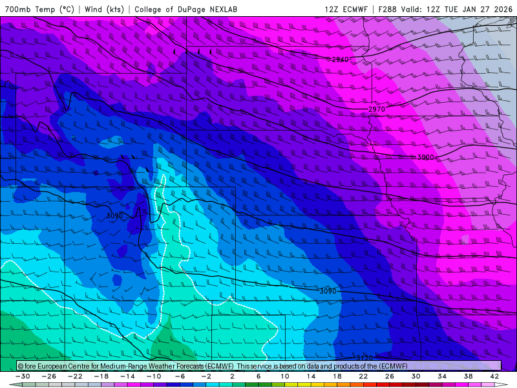Click the 18 colorbar value
Viewport: 517px width, 388px height.
[x=337, y=376]
